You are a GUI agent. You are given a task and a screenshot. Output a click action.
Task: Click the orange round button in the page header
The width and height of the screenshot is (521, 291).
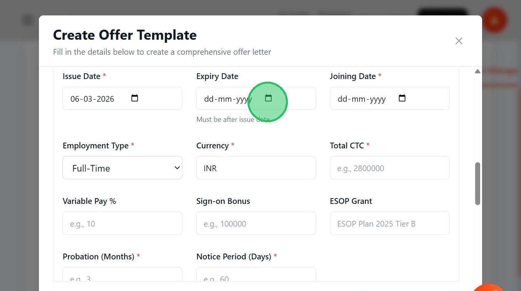[494, 20]
